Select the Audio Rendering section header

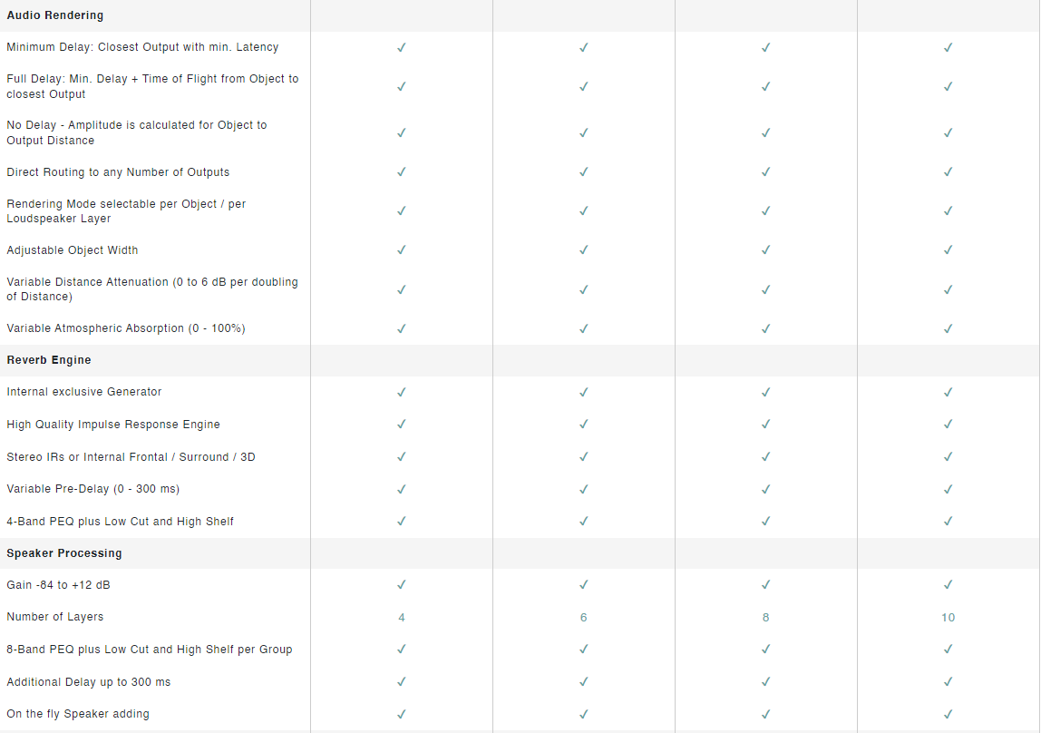point(55,15)
